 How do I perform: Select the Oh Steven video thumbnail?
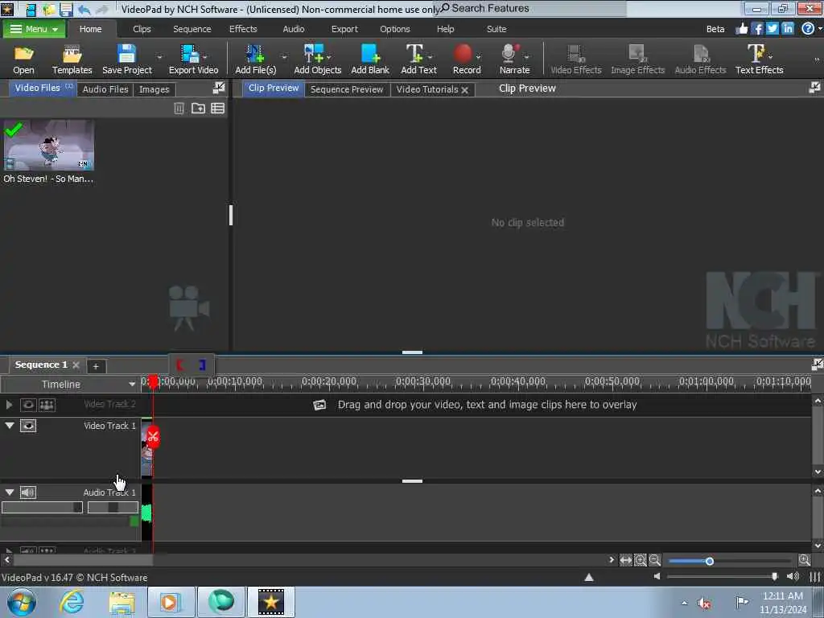48,145
